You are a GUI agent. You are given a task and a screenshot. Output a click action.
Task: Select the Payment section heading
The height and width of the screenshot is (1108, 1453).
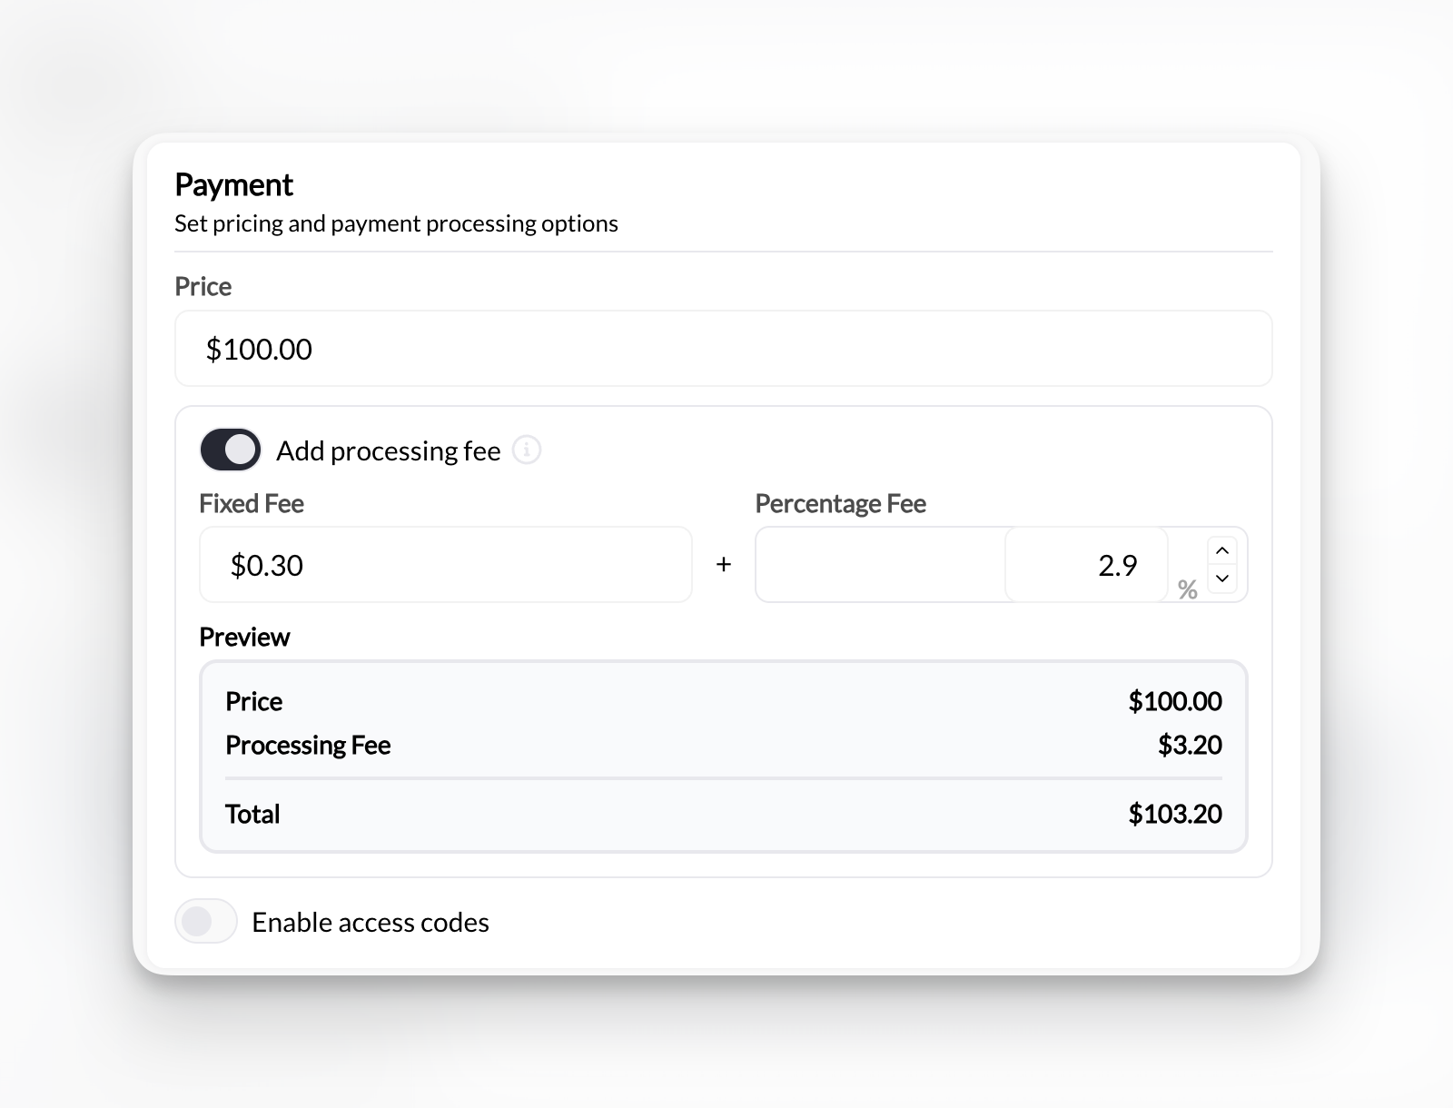pyautogui.click(x=233, y=184)
